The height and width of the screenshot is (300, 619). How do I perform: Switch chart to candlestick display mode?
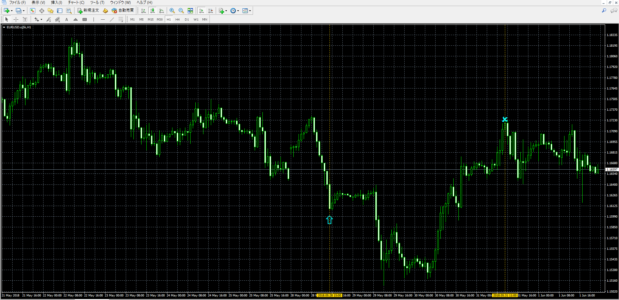tap(152, 11)
